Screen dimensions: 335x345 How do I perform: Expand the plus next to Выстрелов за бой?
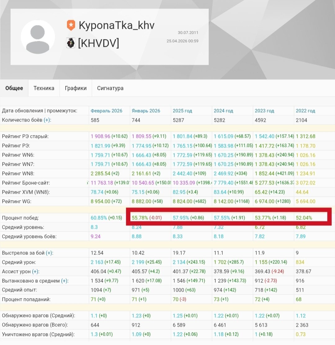point(49,253)
